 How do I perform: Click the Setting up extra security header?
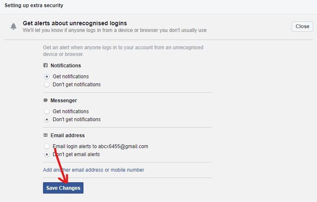tap(34, 5)
